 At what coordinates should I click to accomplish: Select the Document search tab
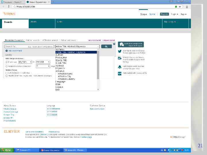tap(14, 40)
